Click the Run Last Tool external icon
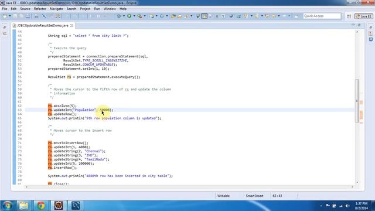 [x=139, y=16]
